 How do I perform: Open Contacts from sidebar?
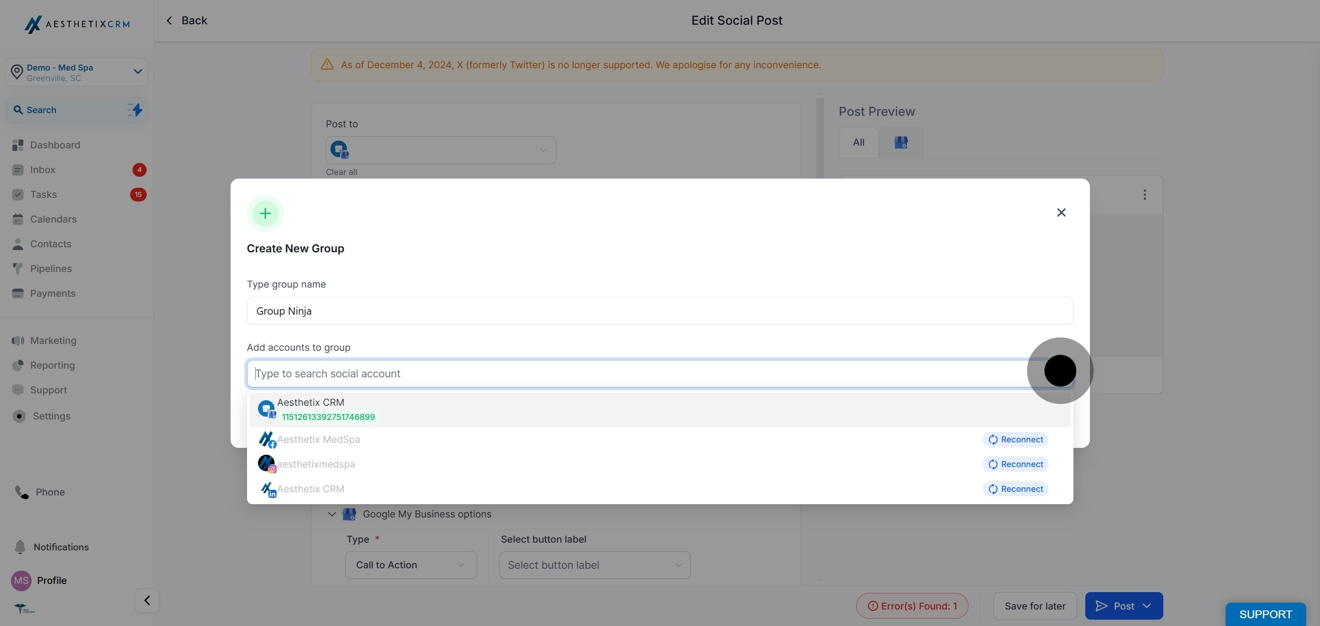point(51,244)
